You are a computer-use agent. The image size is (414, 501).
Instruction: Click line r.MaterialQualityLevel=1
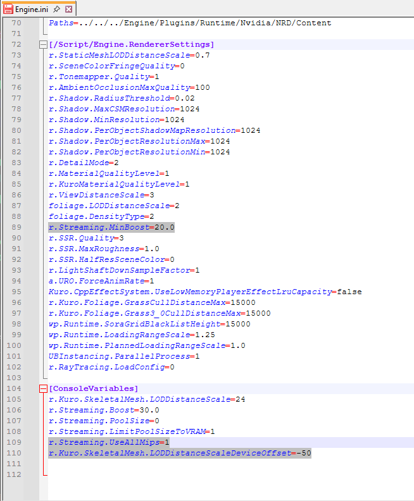[x=109, y=173]
